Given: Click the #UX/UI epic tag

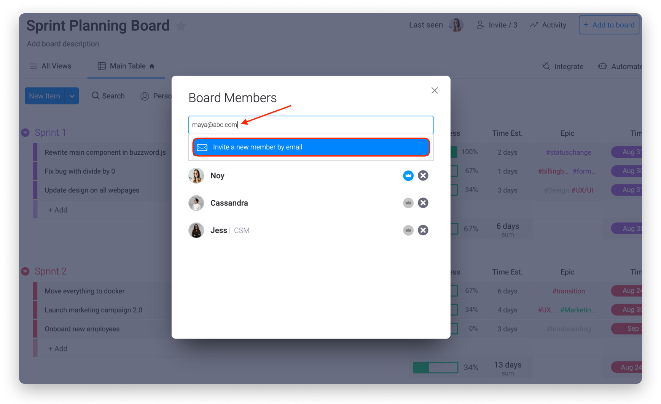Looking at the screenshot, I should 582,190.
